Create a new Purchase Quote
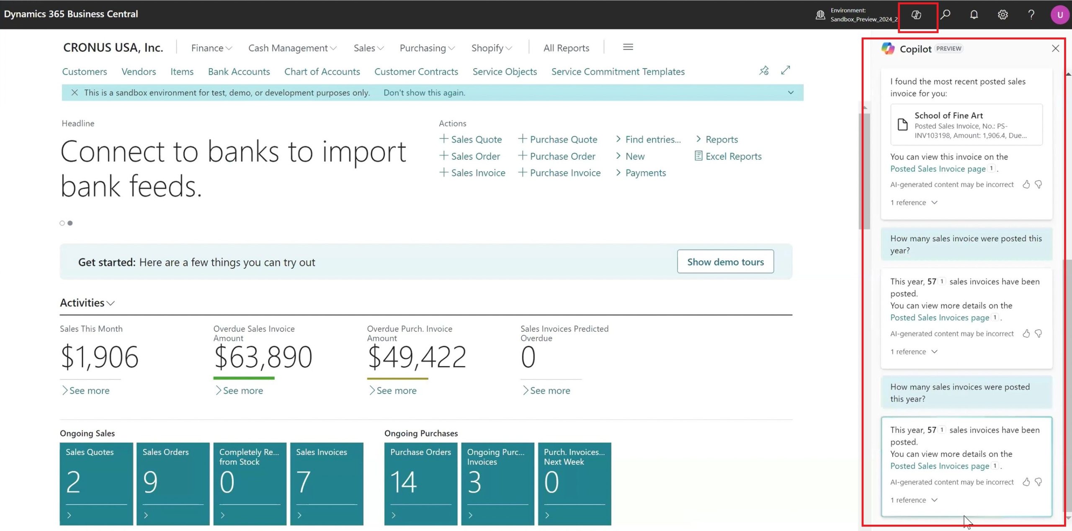The width and height of the screenshot is (1072, 531). [557, 139]
